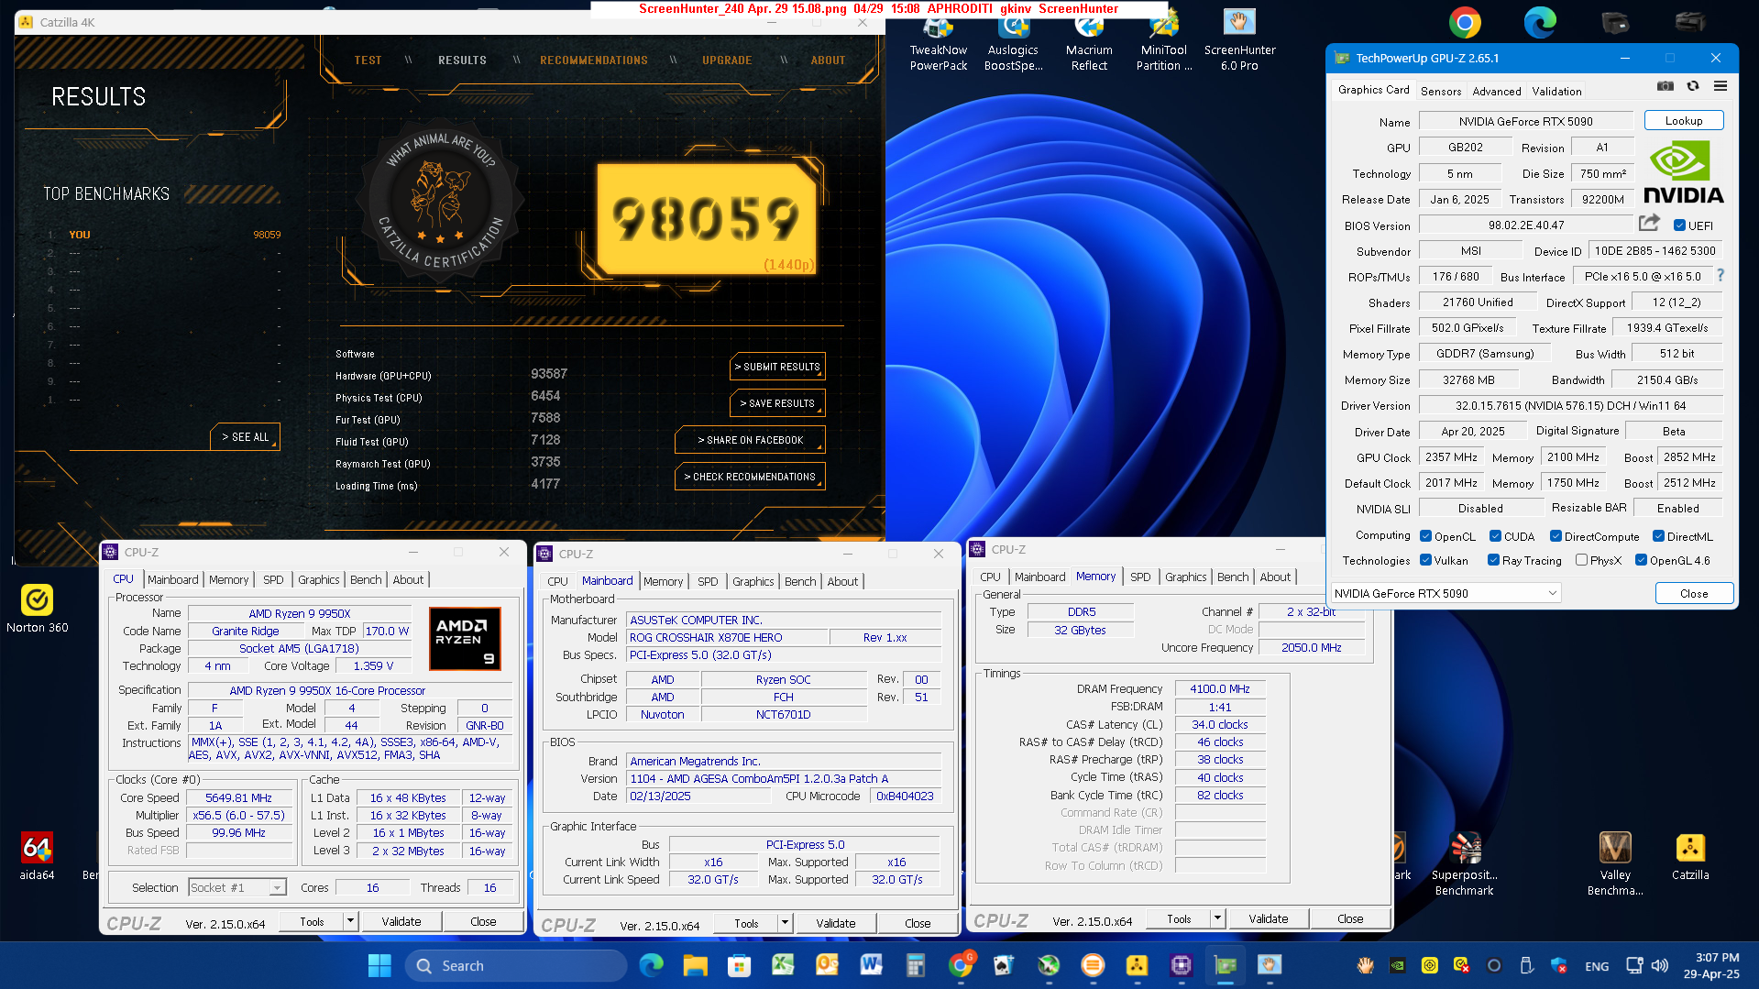This screenshot has height=989, width=1759.
Task: Open aida64 desktop icon
Action: point(37,856)
